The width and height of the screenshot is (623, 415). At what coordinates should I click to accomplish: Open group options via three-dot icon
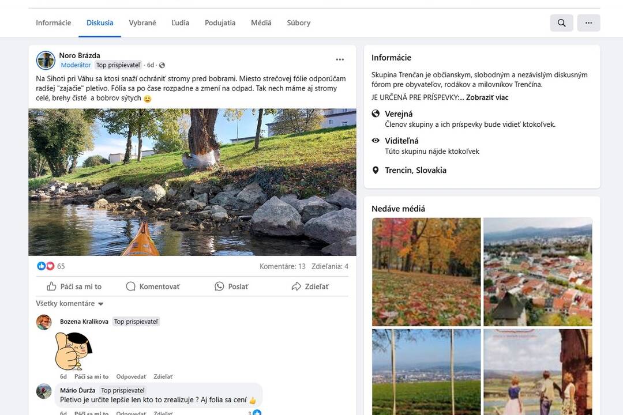tap(588, 22)
